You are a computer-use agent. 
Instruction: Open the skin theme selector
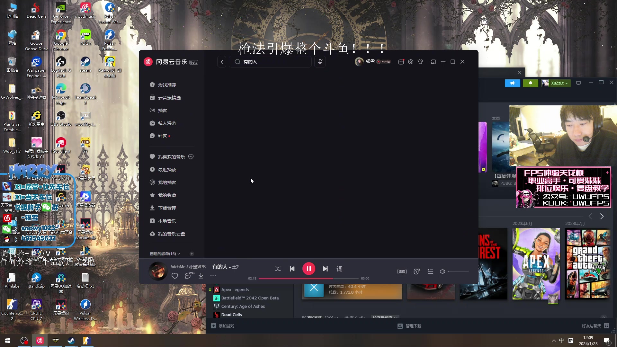(x=420, y=62)
